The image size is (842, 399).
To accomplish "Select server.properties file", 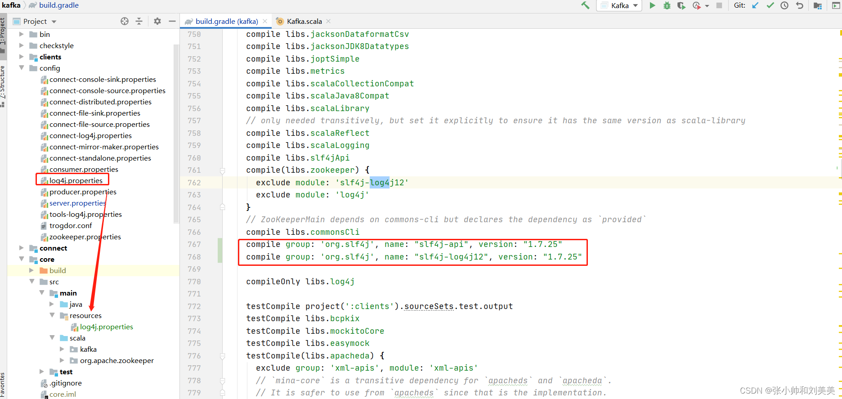I will click(x=77, y=203).
